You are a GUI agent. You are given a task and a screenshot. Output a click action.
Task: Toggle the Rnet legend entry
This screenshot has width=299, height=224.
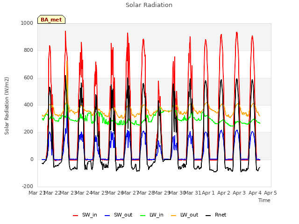(x=216, y=215)
